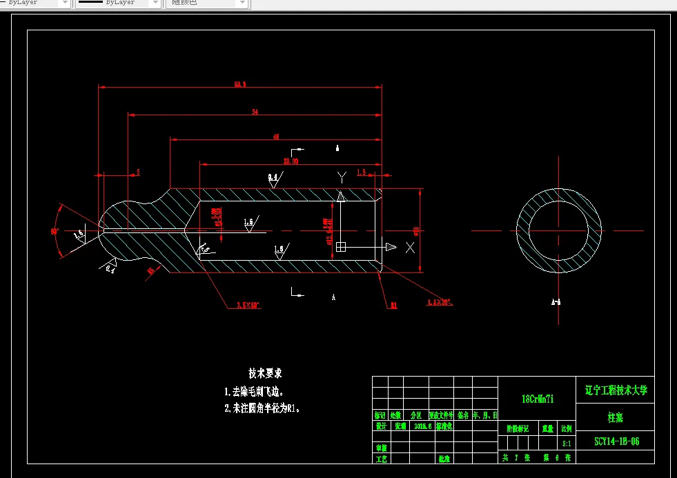The width and height of the screenshot is (677, 478).
Task: Select the SCY14-1B-06 drawing number
Action: pyautogui.click(x=616, y=441)
